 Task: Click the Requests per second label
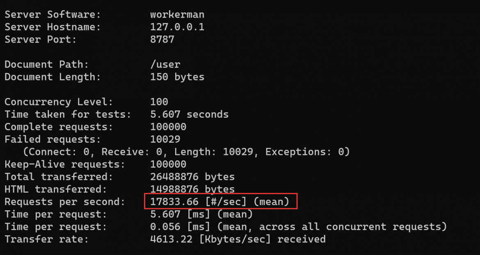[x=65, y=202]
